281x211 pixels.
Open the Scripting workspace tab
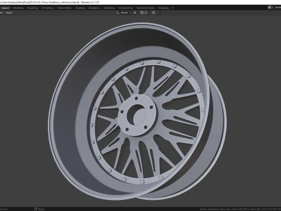(163, 8)
